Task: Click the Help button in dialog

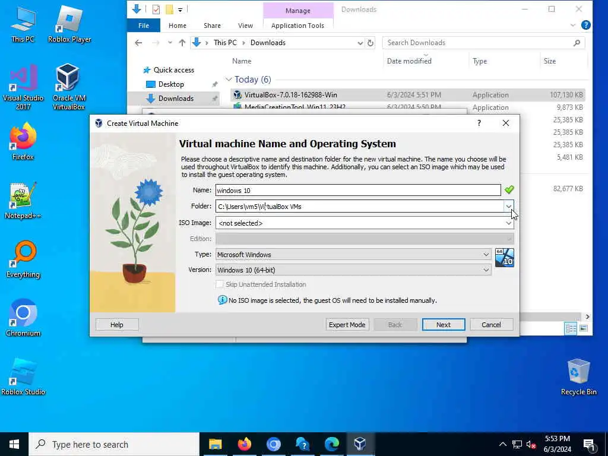Action: tap(117, 325)
